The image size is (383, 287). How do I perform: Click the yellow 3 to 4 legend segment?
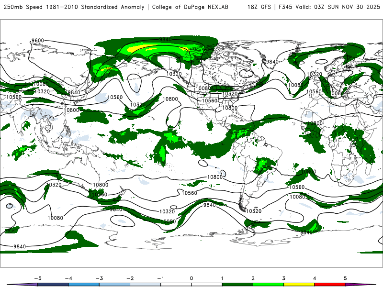299,285
